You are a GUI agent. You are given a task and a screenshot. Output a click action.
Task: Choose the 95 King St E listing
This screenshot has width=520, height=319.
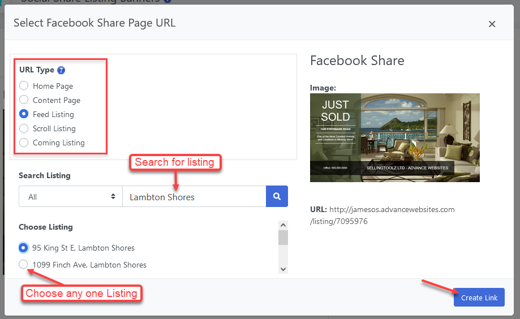(23, 248)
